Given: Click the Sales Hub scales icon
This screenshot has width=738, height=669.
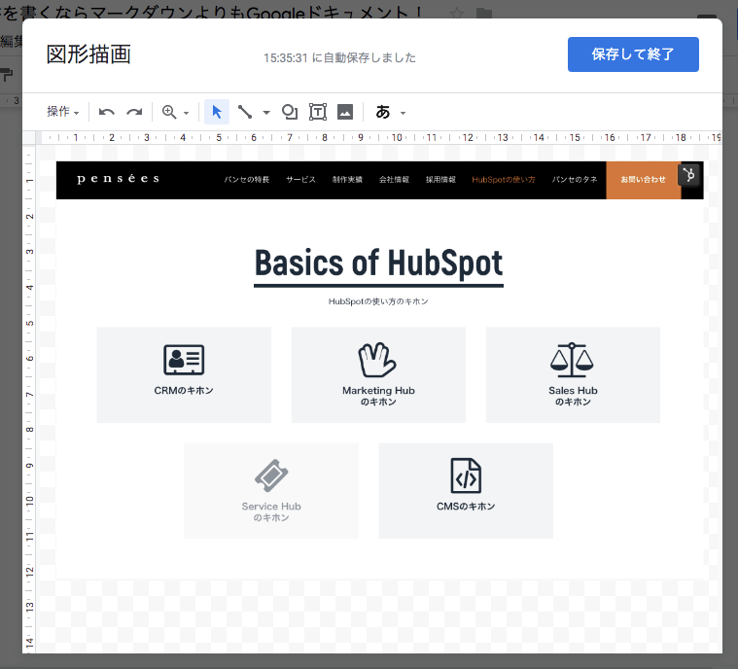Looking at the screenshot, I should 573,360.
